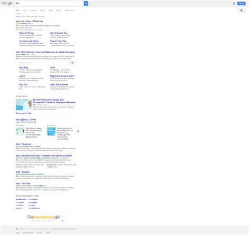Viewport: 249px width, 235px height.
Task: Open 'More news for Moz' link
Action: tap(24, 113)
